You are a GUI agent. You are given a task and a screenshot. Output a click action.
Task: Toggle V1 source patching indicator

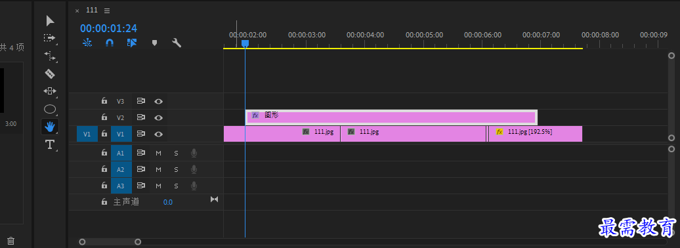coord(87,134)
